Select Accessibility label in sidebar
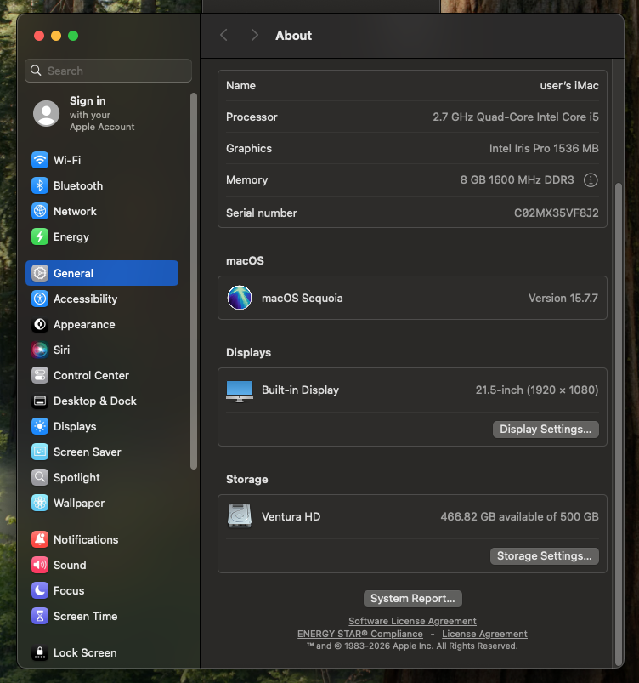This screenshot has height=683, width=639. click(85, 299)
